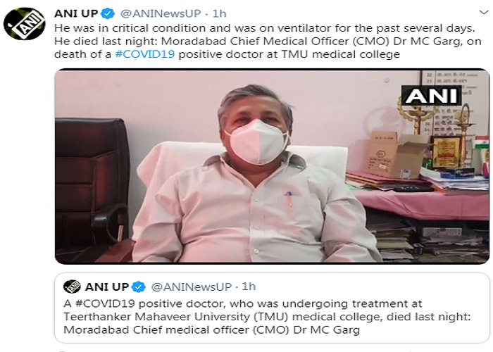The height and width of the screenshot is (352, 493).
Task: Click the verified badge in the quoted tweet
Action: coord(139,287)
